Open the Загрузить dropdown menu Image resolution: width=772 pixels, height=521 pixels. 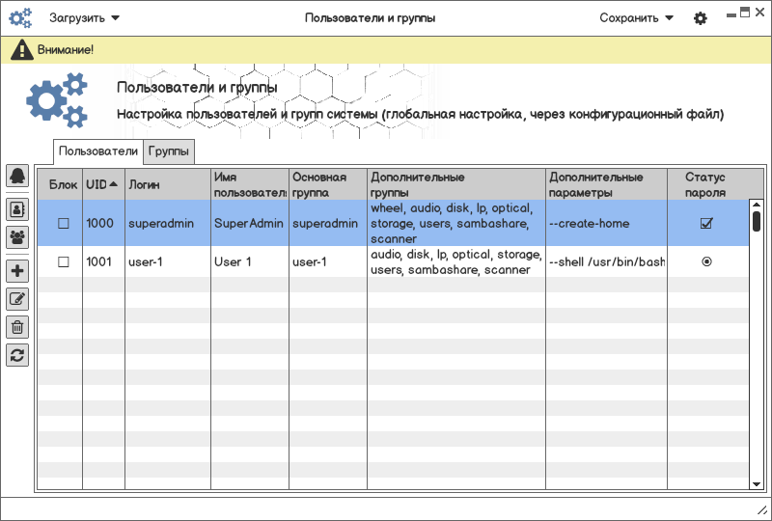click(84, 18)
